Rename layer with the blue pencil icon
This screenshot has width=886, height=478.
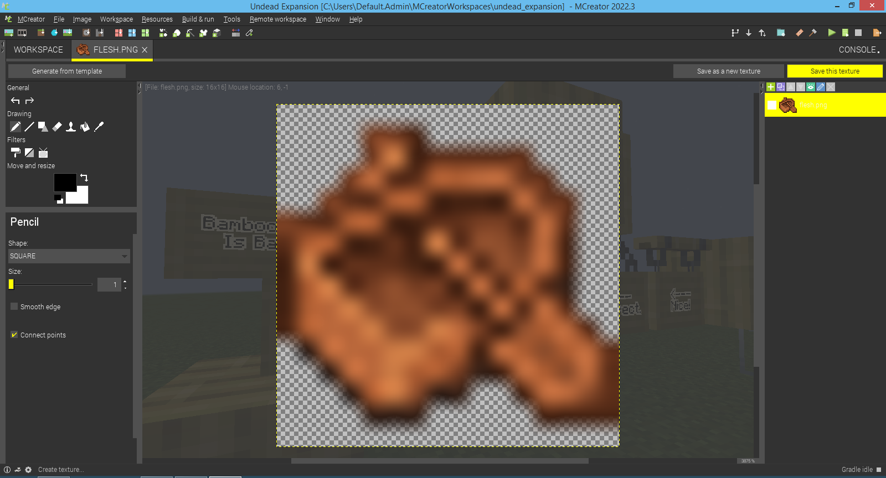tap(821, 87)
